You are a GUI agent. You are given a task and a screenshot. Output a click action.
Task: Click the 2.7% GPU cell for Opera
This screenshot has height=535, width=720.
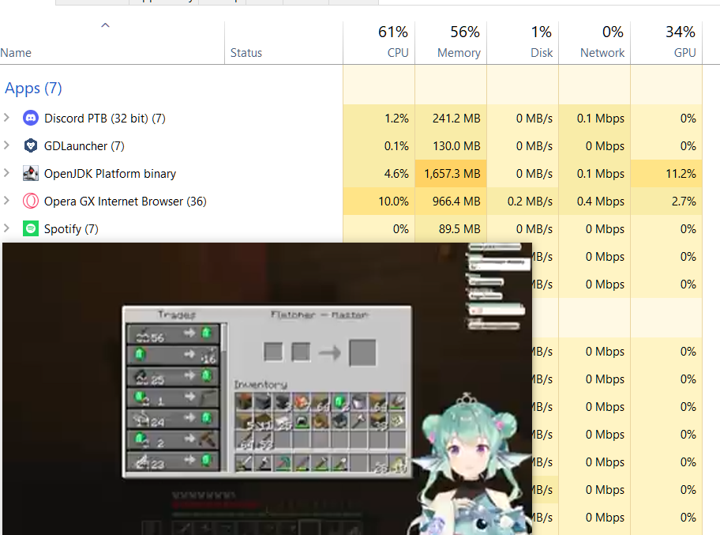coord(666,202)
